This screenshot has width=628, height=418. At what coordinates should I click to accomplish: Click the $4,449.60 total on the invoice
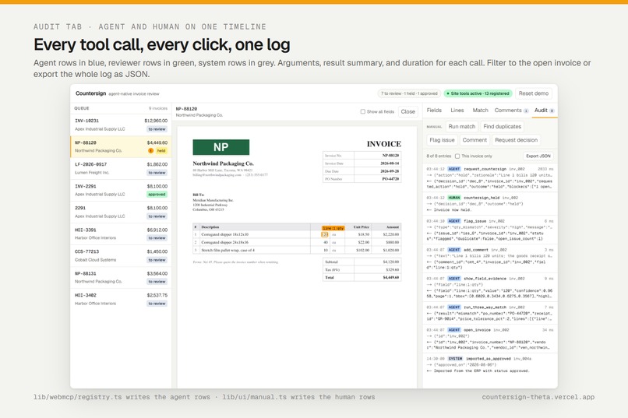390,277
